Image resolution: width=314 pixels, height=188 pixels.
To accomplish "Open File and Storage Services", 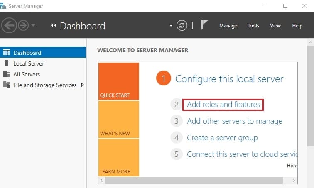I will pyautogui.click(x=45, y=85).
